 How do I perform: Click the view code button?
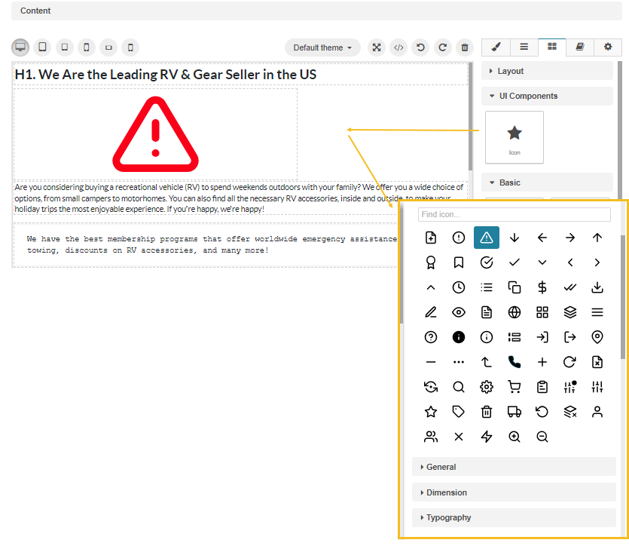[x=398, y=48]
